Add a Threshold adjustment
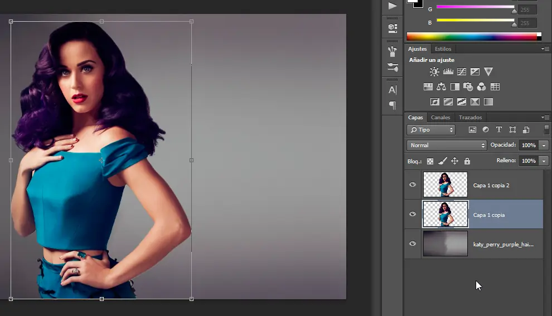 pyautogui.click(x=462, y=101)
